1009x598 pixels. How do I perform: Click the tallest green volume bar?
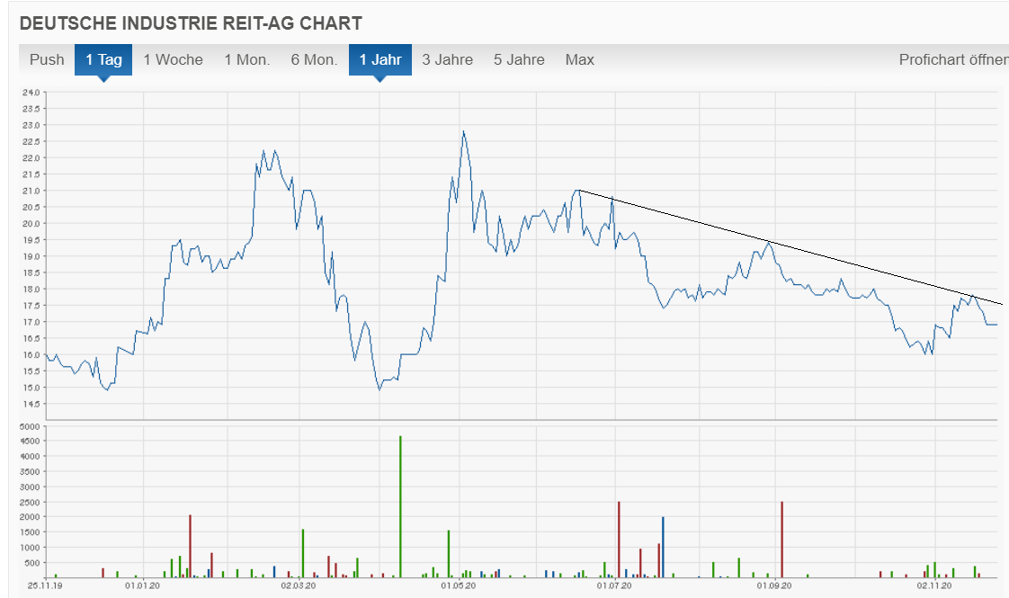point(400,504)
